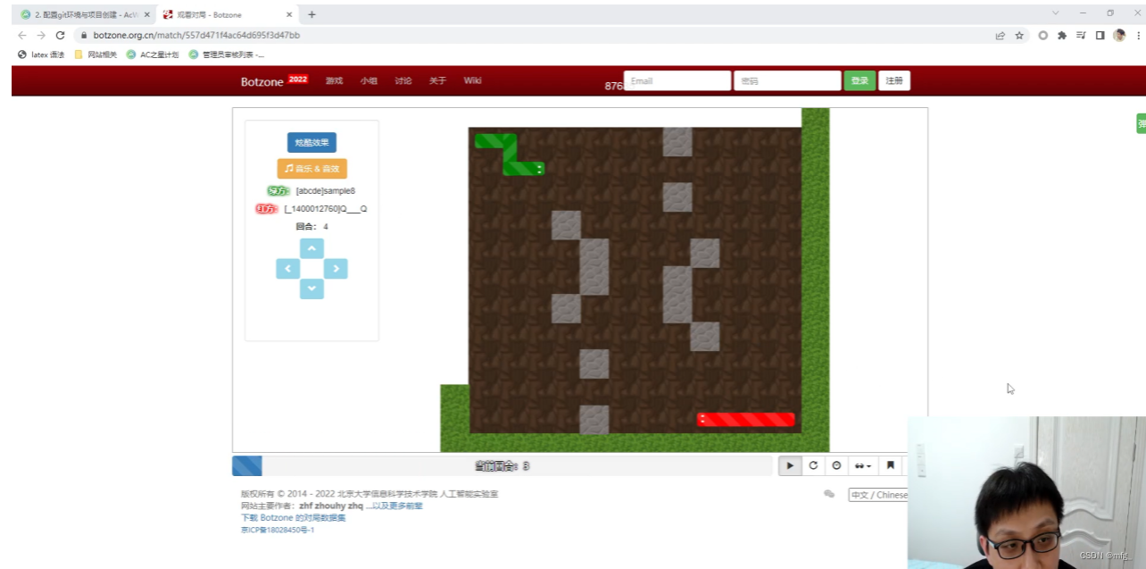Screen dimensions: 1146x569
Task: Open the 小组 navigation menu
Action: click(369, 80)
